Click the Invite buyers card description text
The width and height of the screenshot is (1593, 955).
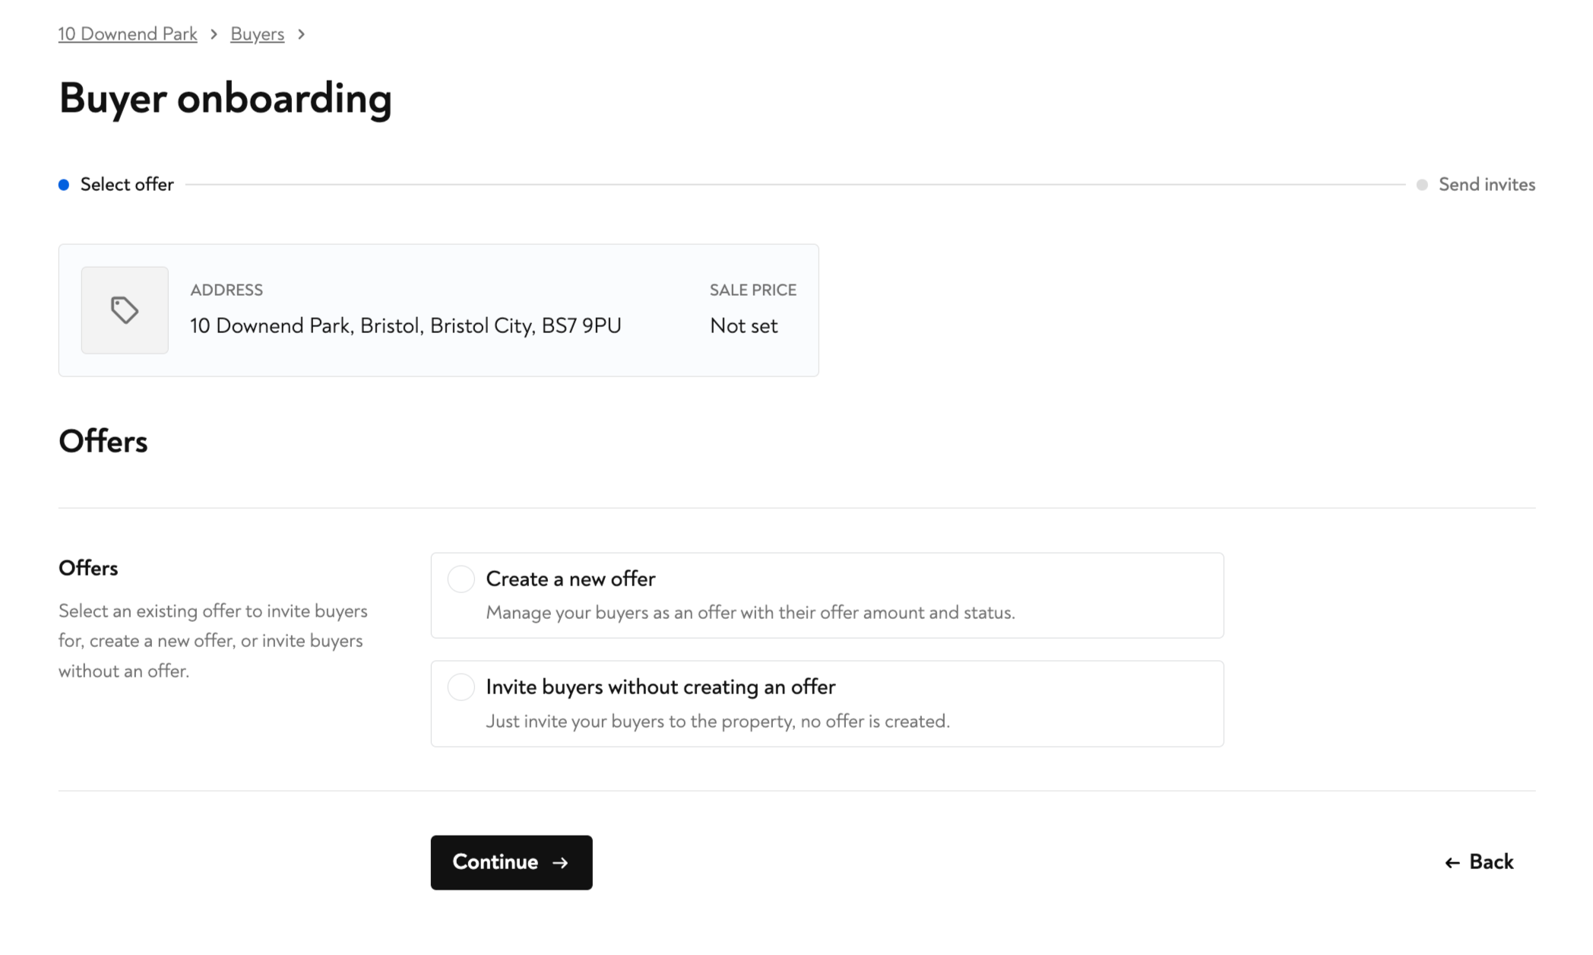coord(717,722)
